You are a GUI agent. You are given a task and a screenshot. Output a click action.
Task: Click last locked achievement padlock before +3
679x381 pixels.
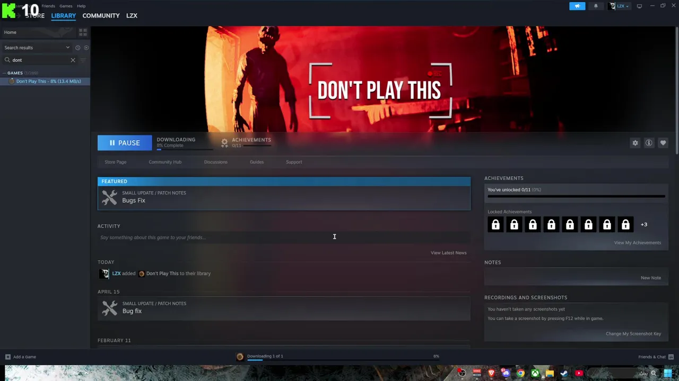[x=625, y=224]
